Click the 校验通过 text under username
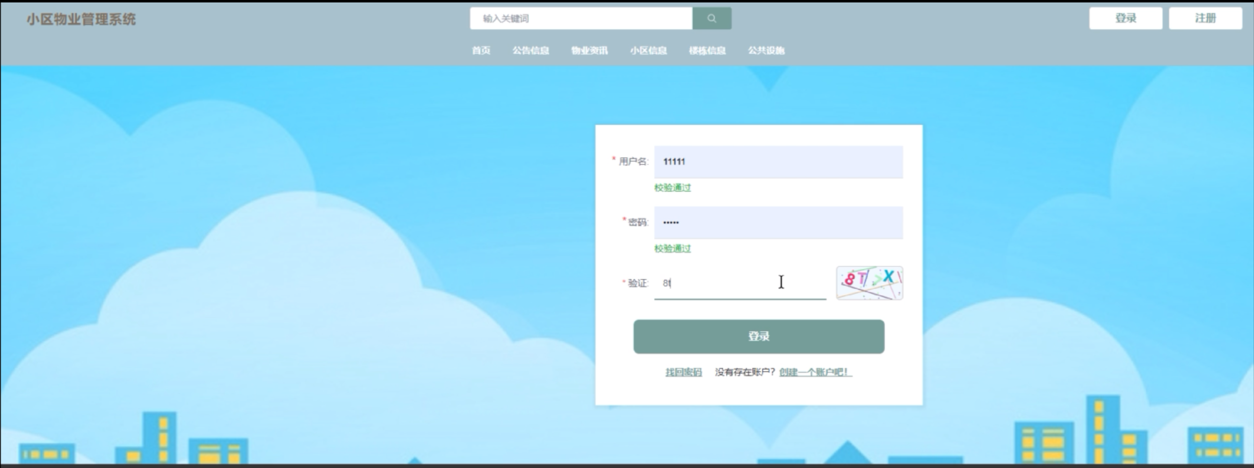The width and height of the screenshot is (1254, 468). pyautogui.click(x=674, y=187)
